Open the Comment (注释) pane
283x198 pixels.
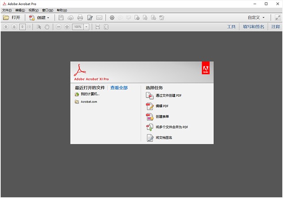pyautogui.click(x=275, y=27)
